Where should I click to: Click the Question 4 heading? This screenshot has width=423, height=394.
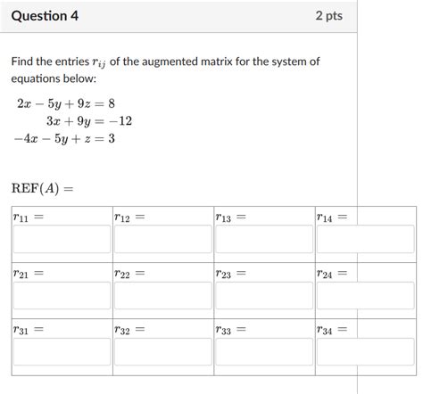click(45, 16)
